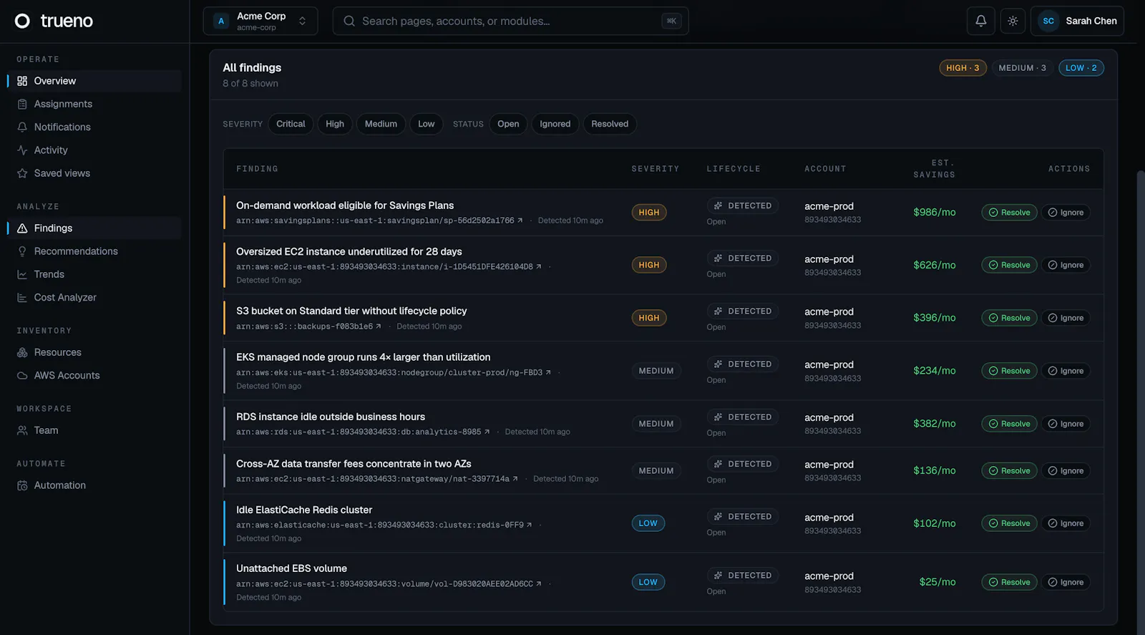This screenshot has width=1145, height=635.
Task: Open external link icon for Savings Plans ARN
Action: click(520, 220)
